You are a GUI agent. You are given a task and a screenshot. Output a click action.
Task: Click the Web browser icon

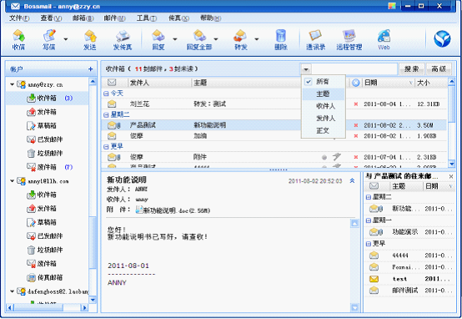[384, 40]
